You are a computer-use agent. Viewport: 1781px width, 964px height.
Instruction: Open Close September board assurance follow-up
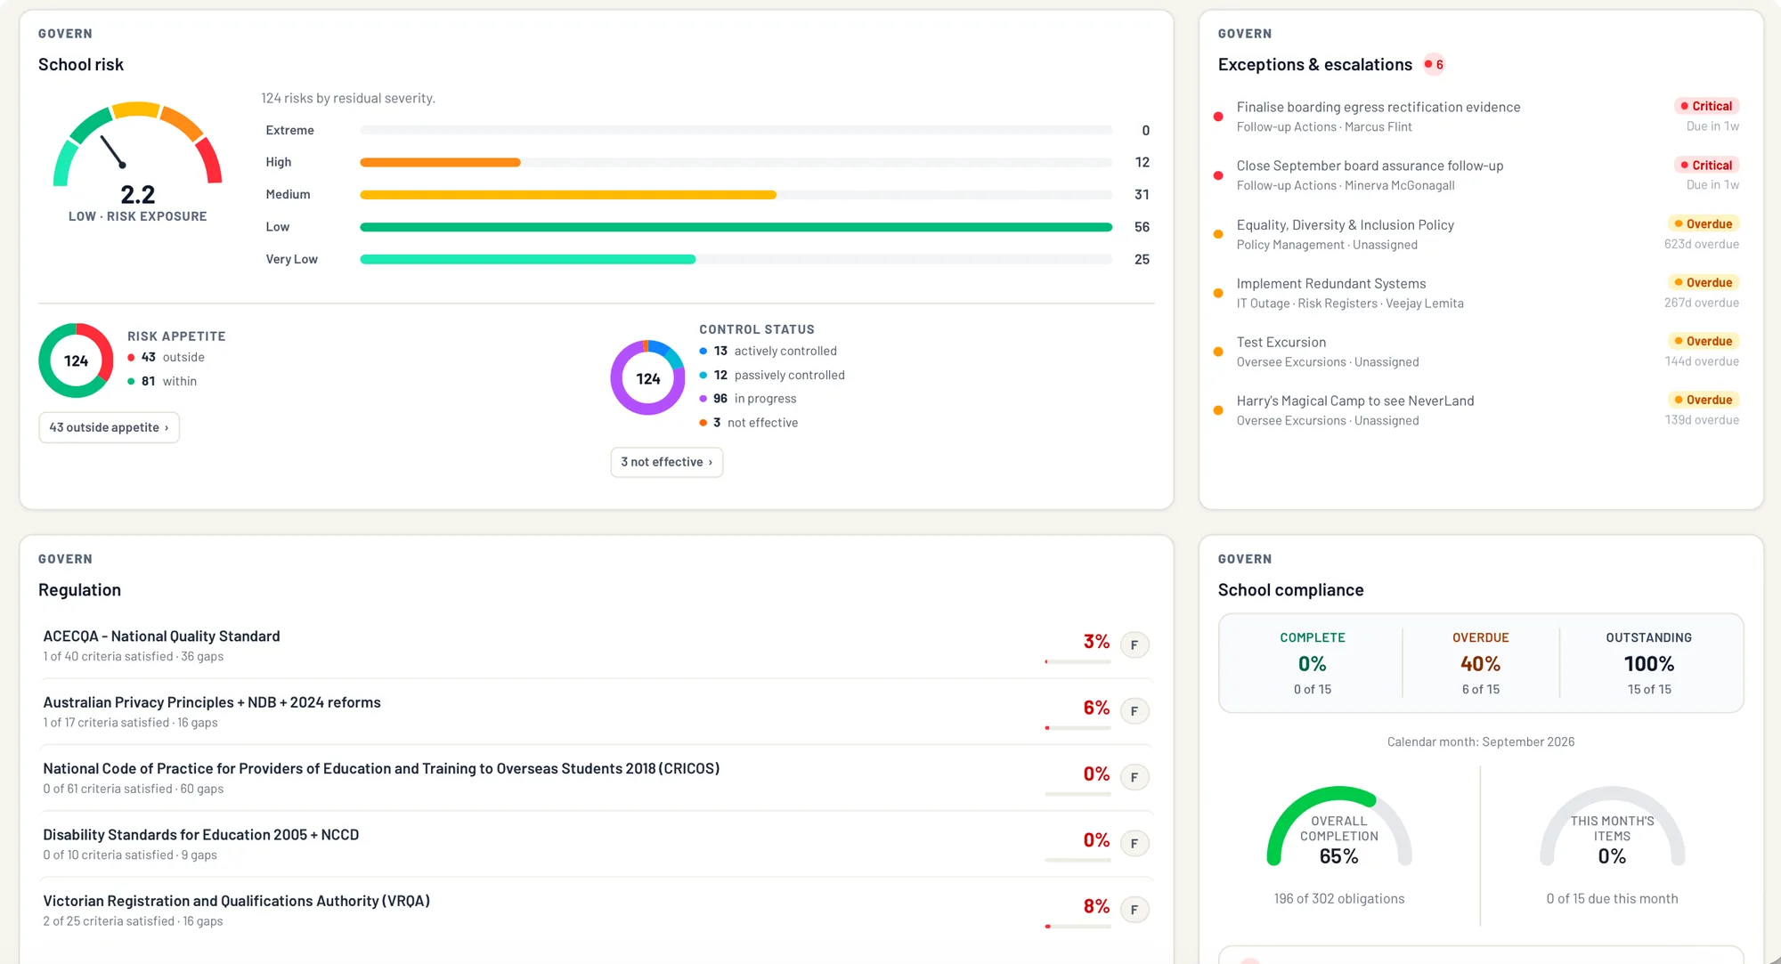1478,174
